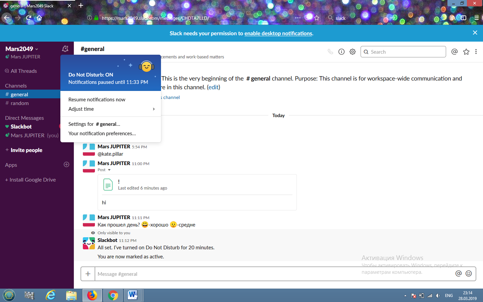The width and height of the screenshot is (483, 302).
Task: Close the desktop notifications banner
Action: tap(475, 33)
